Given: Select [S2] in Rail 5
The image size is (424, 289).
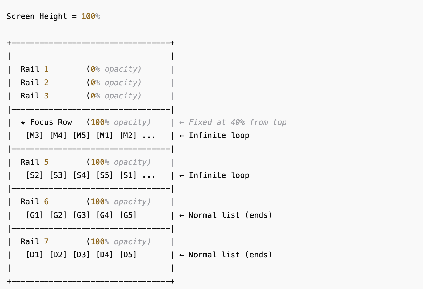Looking at the screenshot, I should tap(35, 175).
